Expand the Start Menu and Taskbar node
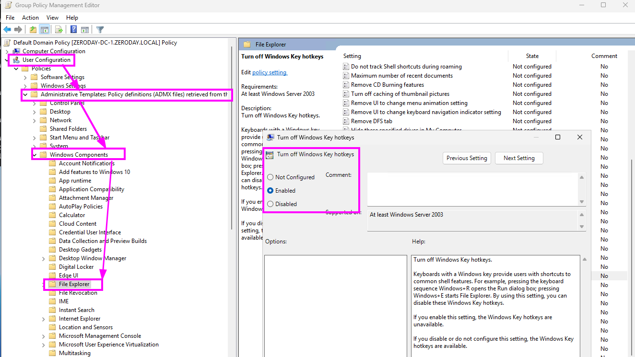 pos(34,138)
